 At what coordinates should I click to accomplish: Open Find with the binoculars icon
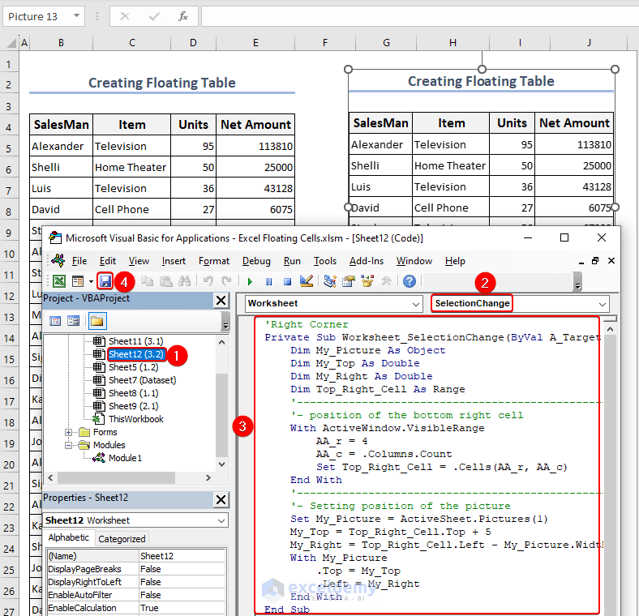tap(184, 281)
